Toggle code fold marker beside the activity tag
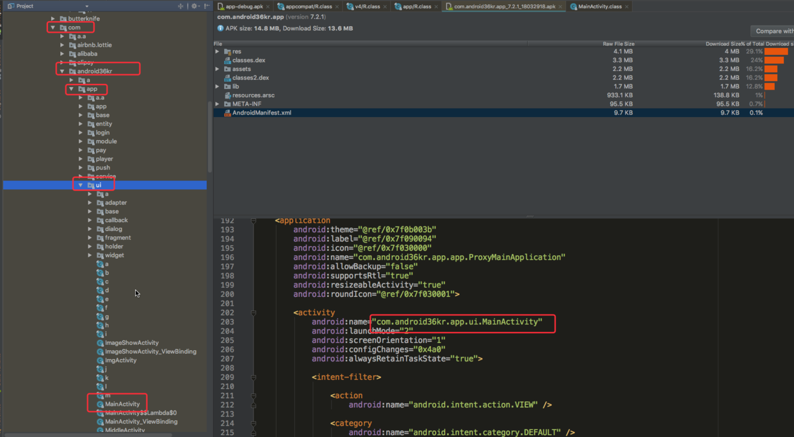This screenshot has width=794, height=437. pos(254,313)
